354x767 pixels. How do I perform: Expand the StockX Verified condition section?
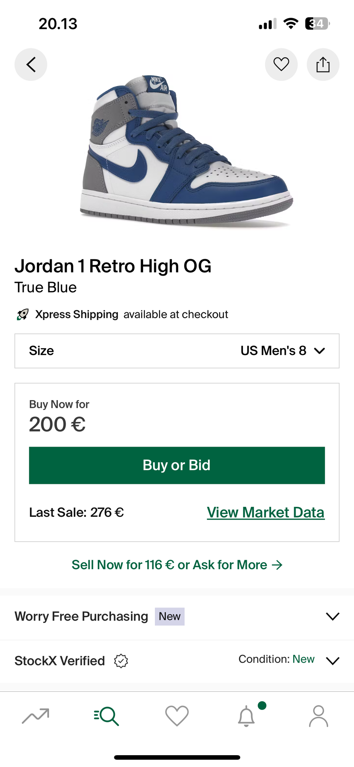[x=333, y=661]
